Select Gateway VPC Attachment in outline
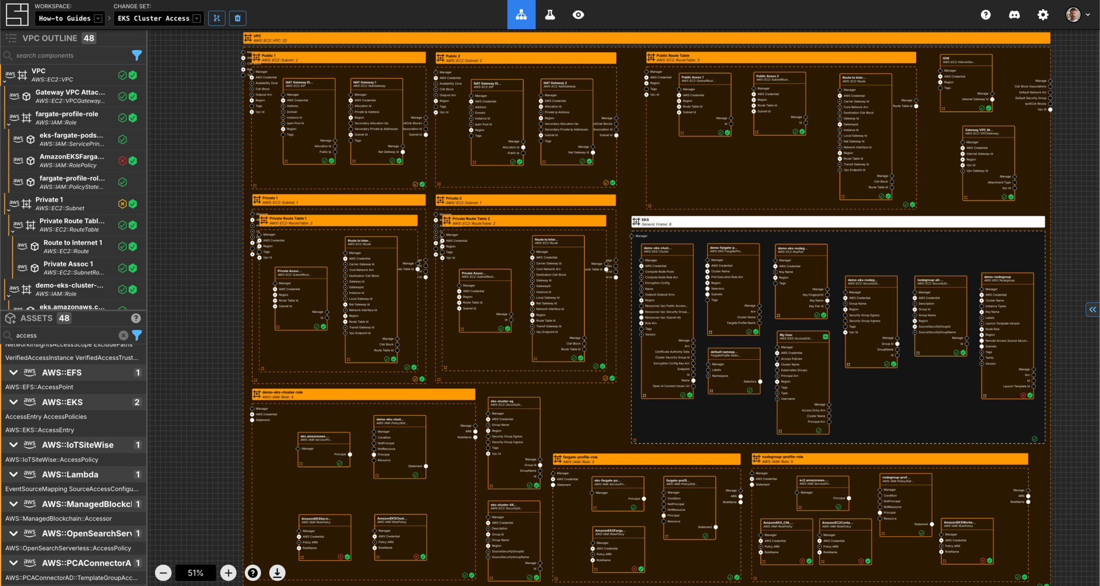Image resolution: width=1100 pixels, height=586 pixels. 73,96
